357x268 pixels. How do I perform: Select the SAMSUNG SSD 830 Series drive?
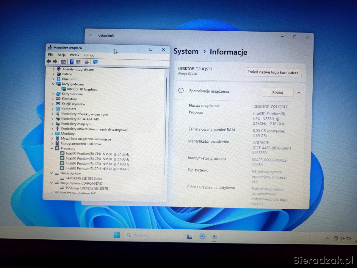(x=84, y=178)
